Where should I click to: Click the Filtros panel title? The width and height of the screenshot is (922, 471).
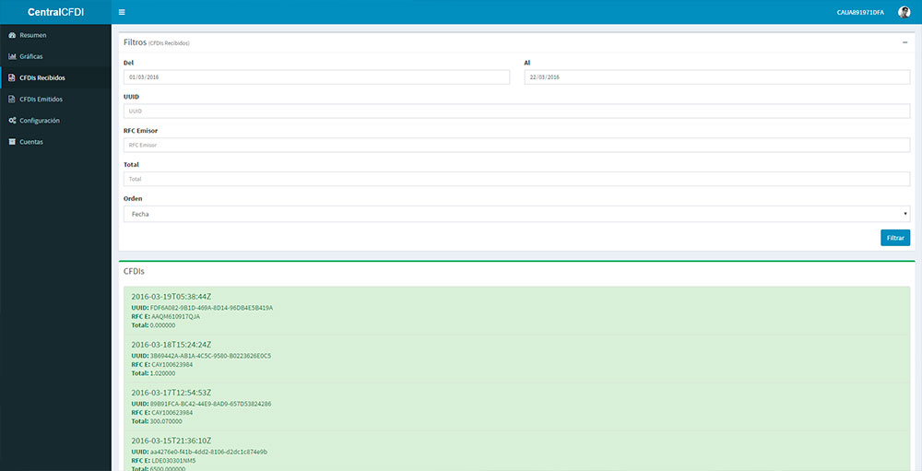coord(135,42)
